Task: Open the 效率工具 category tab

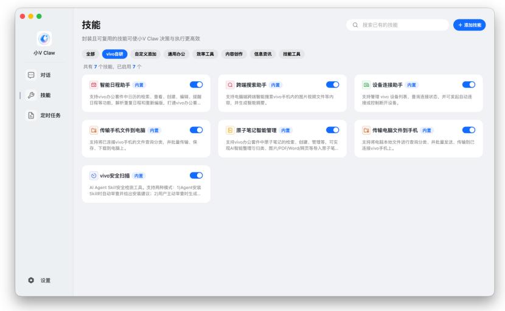Action: click(205, 54)
